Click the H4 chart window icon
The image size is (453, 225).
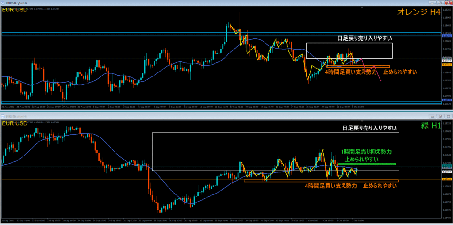coord(3,3)
